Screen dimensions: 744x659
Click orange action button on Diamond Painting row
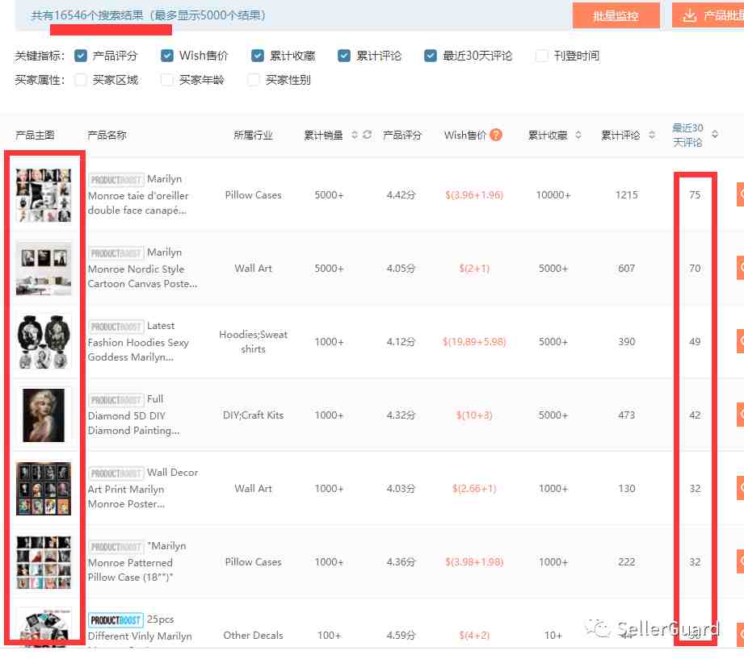click(x=740, y=415)
